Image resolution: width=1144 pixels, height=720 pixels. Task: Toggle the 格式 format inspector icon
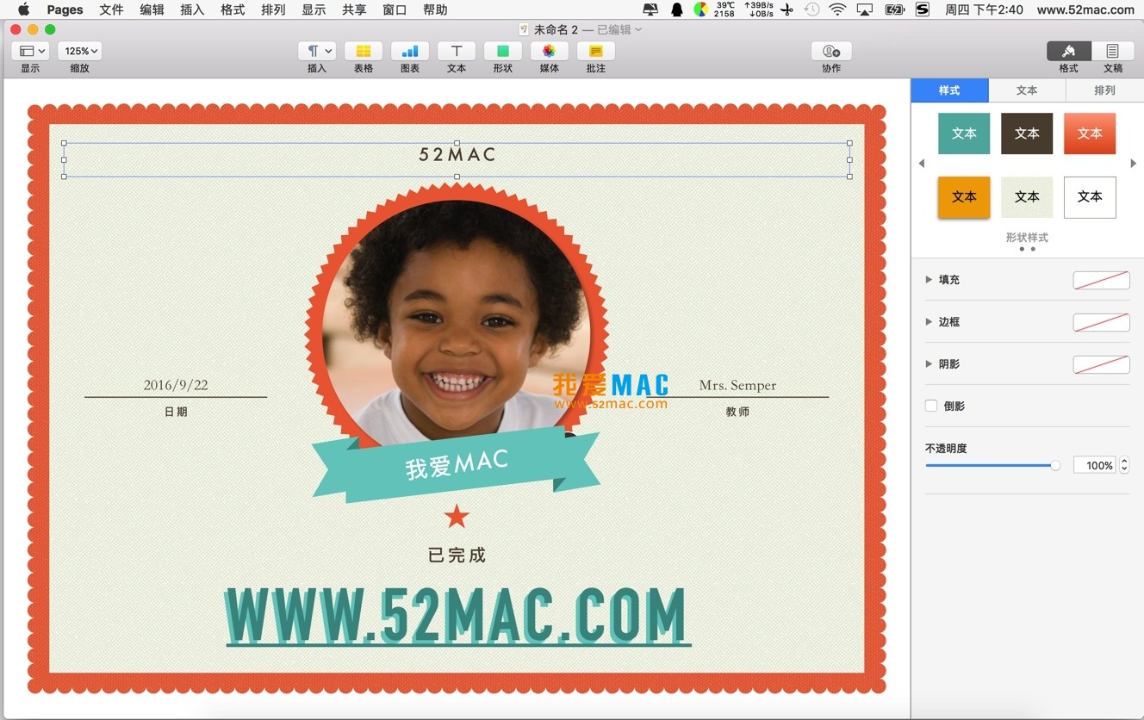coord(1069,51)
